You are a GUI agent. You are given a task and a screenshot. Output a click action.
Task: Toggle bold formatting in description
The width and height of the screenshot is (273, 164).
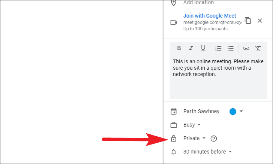coord(179,48)
